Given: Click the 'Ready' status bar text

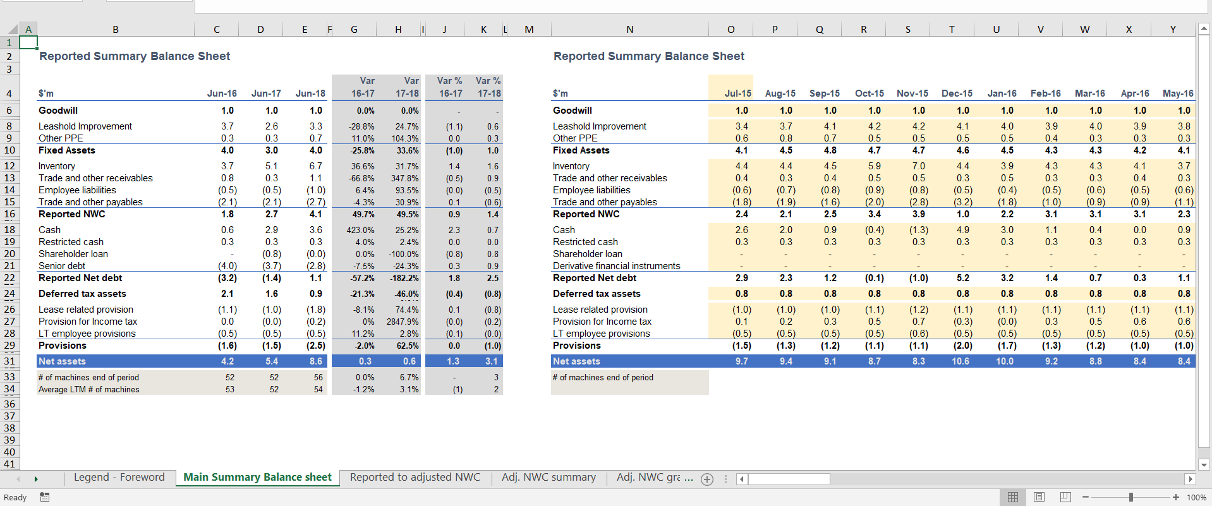Looking at the screenshot, I should pos(15,497).
